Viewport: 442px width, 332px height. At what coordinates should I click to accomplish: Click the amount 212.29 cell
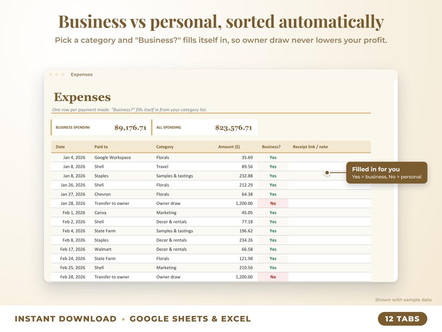click(246, 185)
